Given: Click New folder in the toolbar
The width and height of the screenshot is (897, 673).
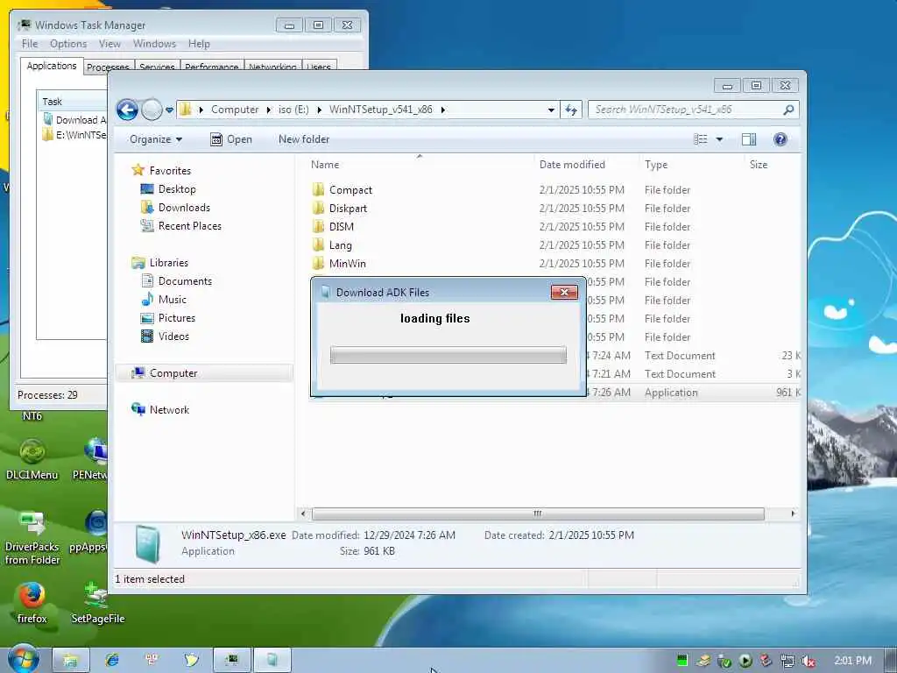Looking at the screenshot, I should [304, 139].
